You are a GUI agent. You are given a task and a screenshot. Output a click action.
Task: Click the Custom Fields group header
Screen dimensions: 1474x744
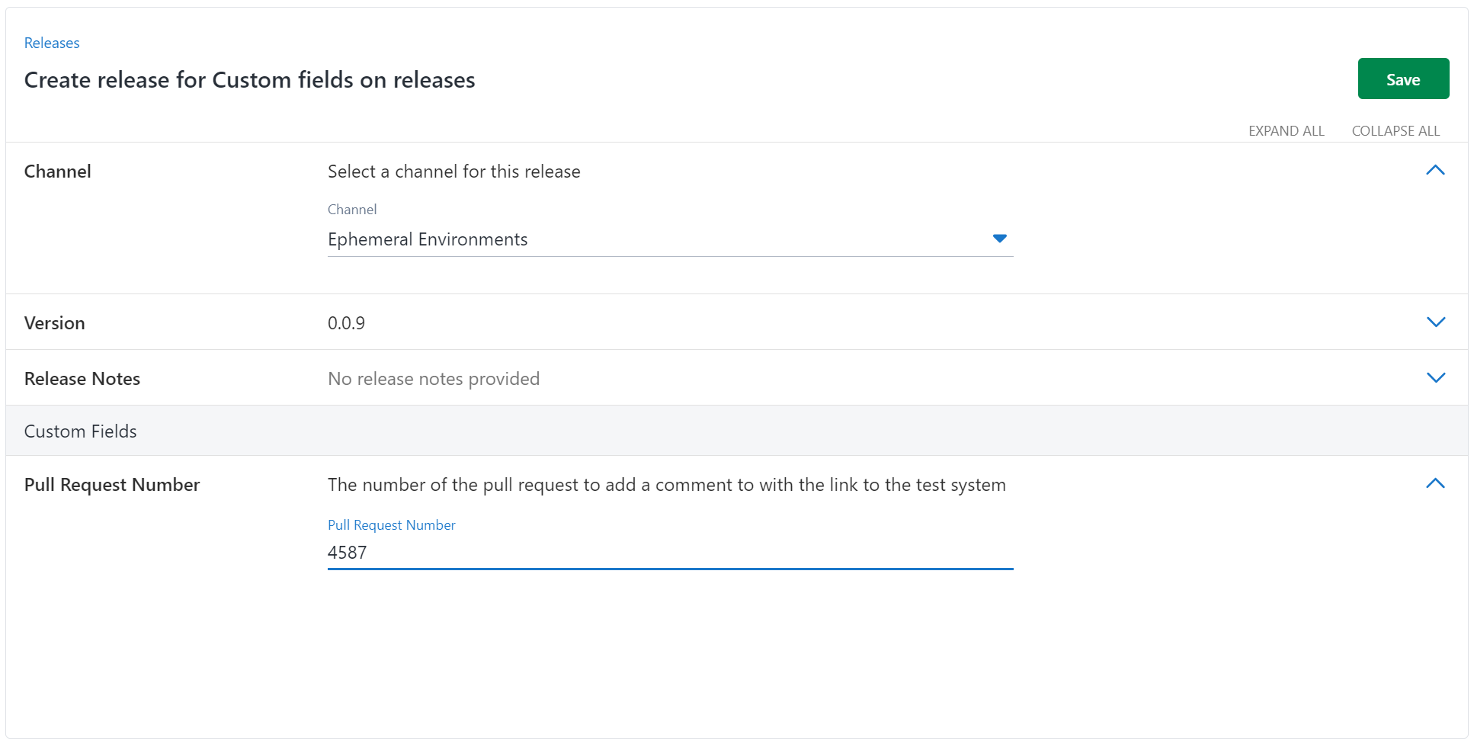81,431
